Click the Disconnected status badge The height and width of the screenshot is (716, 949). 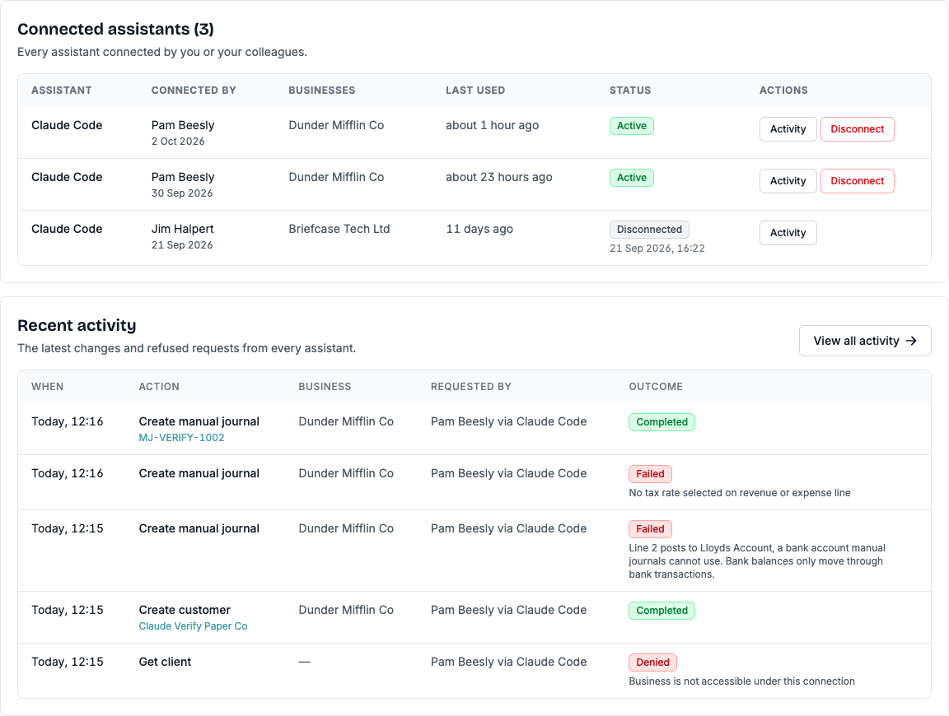coord(649,229)
